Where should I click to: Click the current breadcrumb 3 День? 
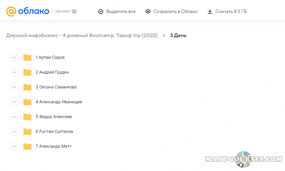point(178,36)
